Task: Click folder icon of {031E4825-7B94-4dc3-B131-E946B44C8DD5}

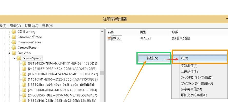Action: coord(24,63)
